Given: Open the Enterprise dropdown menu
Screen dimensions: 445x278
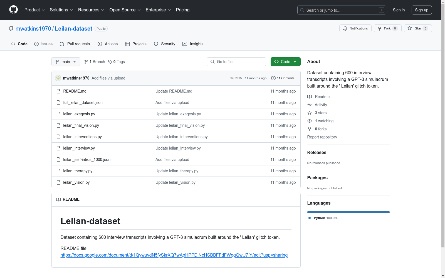Looking at the screenshot, I should click(158, 10).
